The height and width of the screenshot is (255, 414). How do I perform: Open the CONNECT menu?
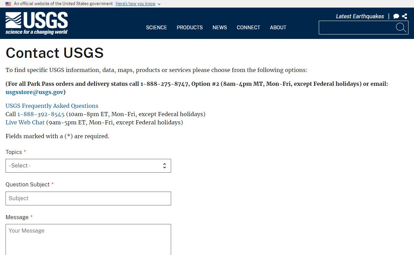(x=248, y=28)
